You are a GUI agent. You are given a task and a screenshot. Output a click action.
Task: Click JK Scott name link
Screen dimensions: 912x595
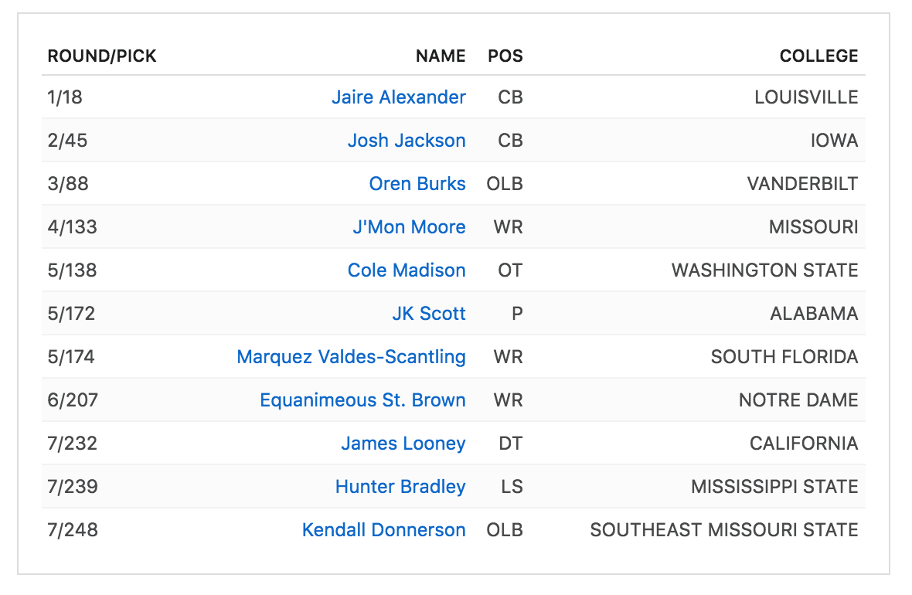coord(428,314)
